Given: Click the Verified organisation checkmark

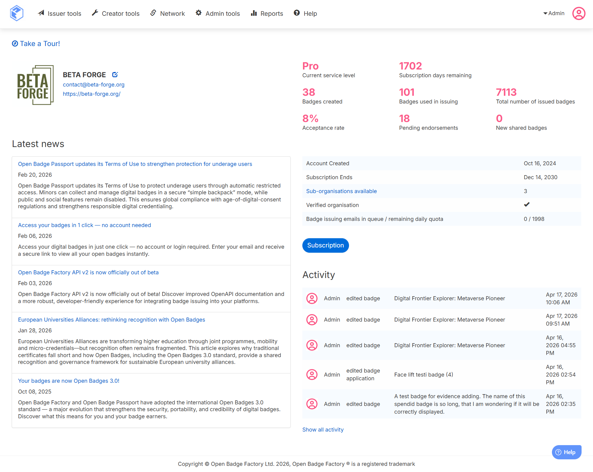Looking at the screenshot, I should (x=527, y=204).
